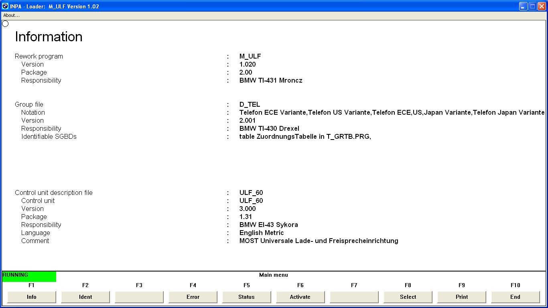Close the INPA window

pos(542,6)
